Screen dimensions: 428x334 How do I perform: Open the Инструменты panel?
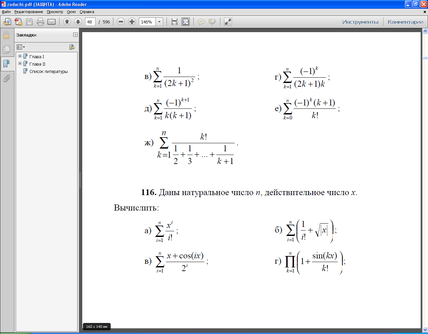click(x=360, y=22)
